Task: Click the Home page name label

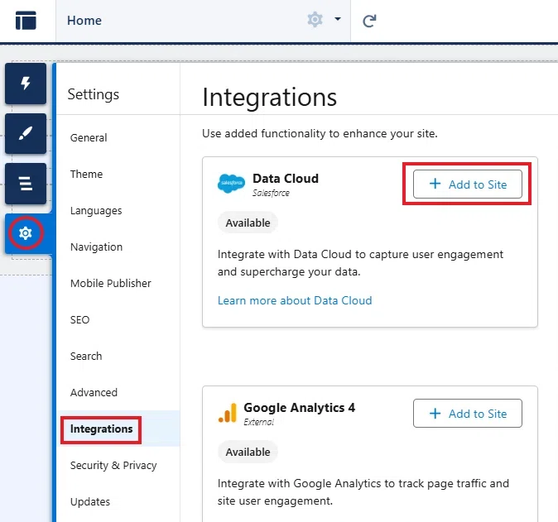Action: [x=84, y=21]
